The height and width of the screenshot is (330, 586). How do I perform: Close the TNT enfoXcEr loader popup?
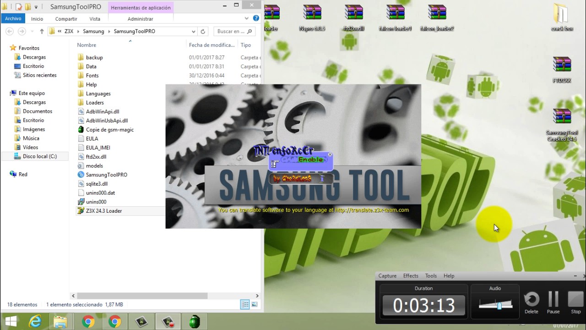(330, 154)
